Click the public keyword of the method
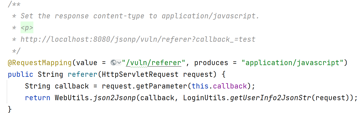Viewport: 359px width, 118px height. pos(21,74)
